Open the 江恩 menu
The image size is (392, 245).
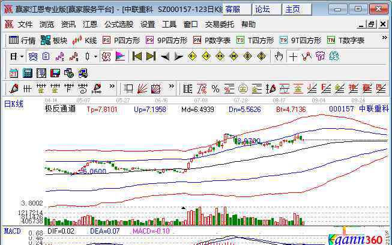click(90, 25)
